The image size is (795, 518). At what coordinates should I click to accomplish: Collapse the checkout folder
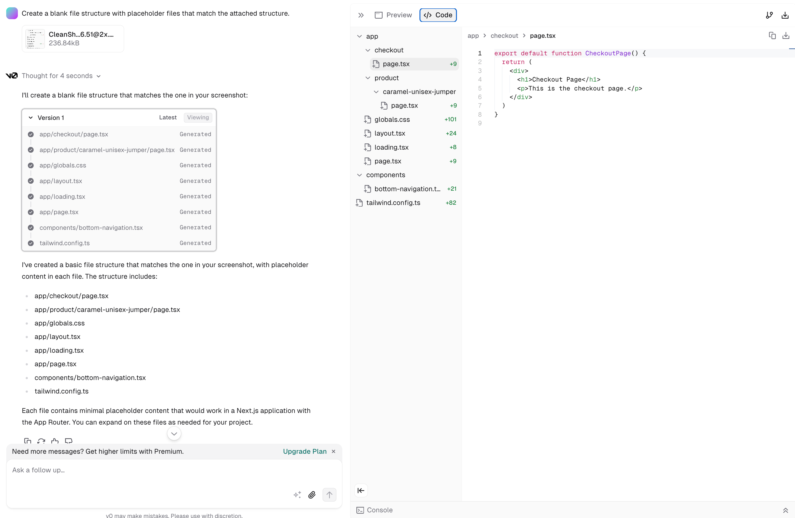(368, 50)
